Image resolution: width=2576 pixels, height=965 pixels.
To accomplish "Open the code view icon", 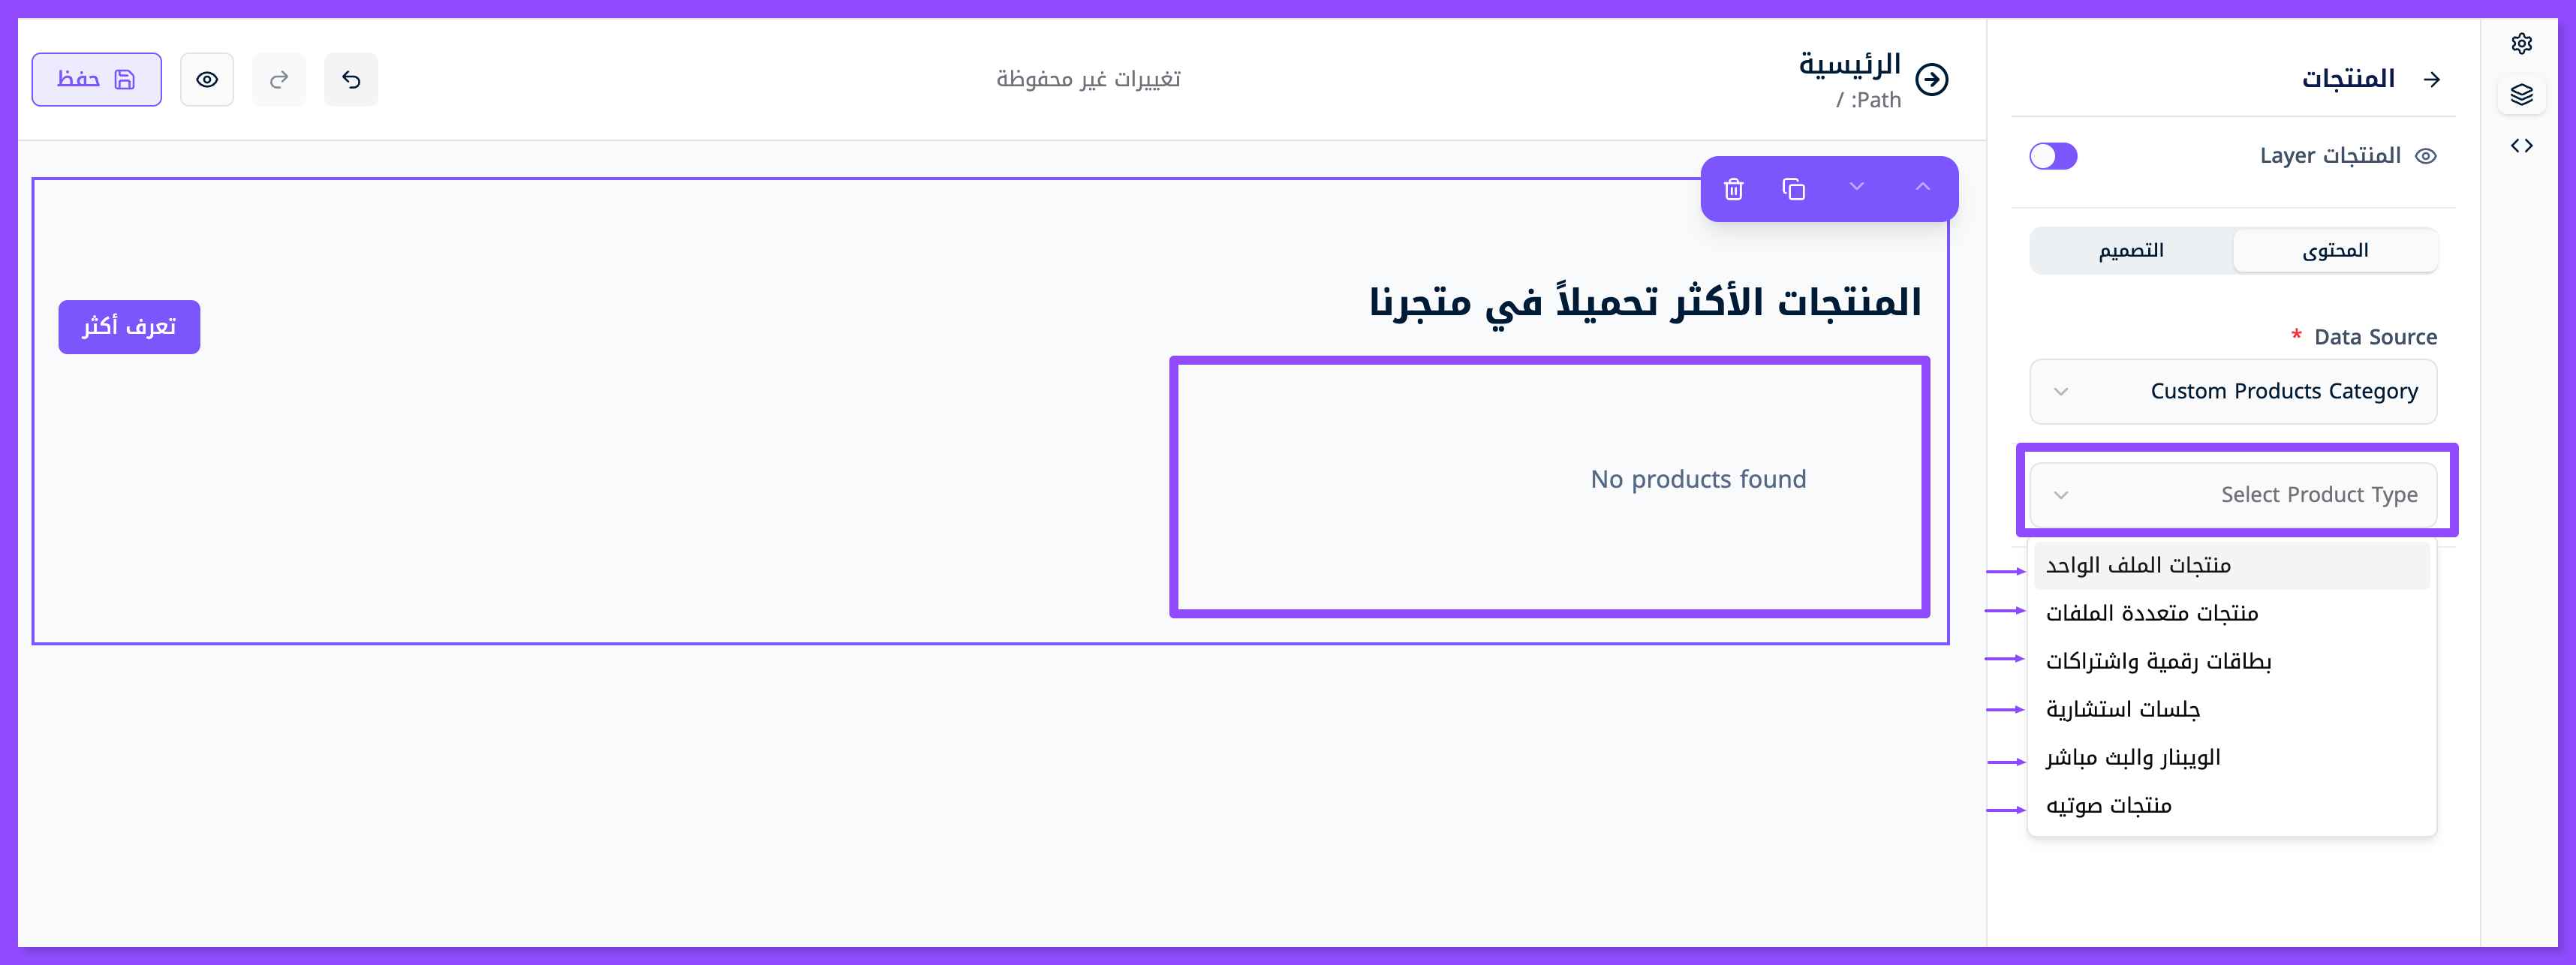I will 2521,146.
